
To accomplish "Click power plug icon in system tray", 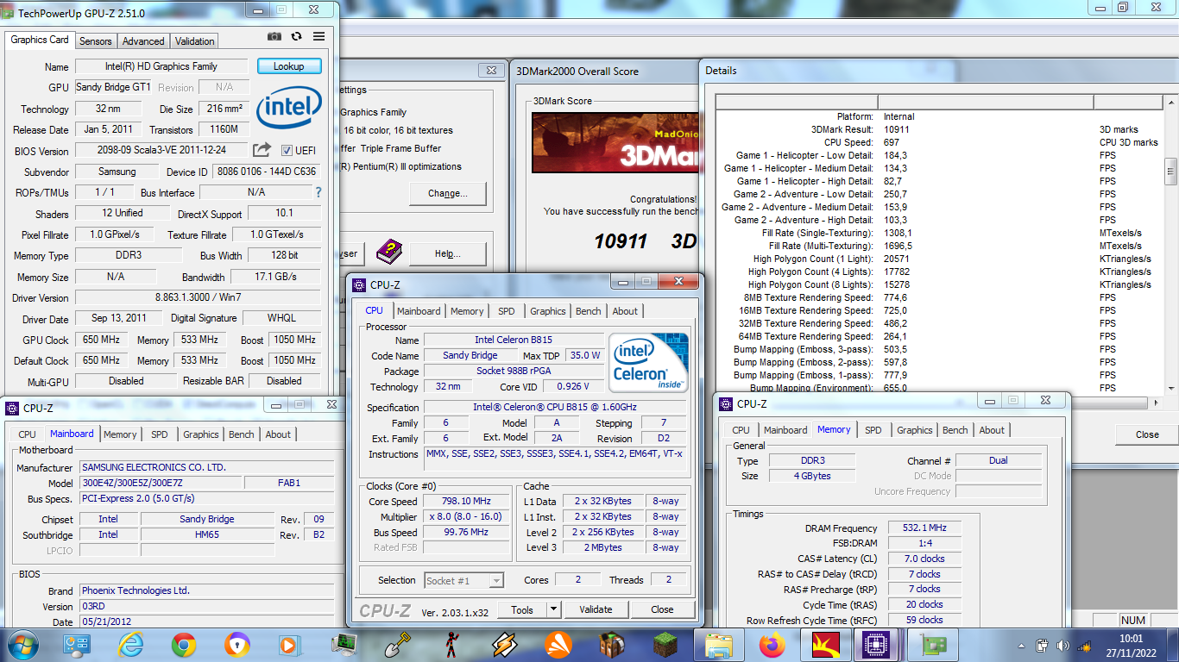I will pyautogui.click(x=1042, y=645).
